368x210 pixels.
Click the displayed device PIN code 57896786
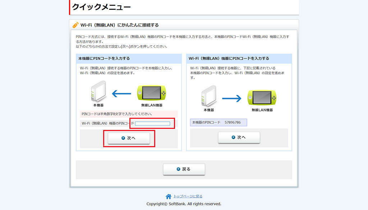click(233, 123)
